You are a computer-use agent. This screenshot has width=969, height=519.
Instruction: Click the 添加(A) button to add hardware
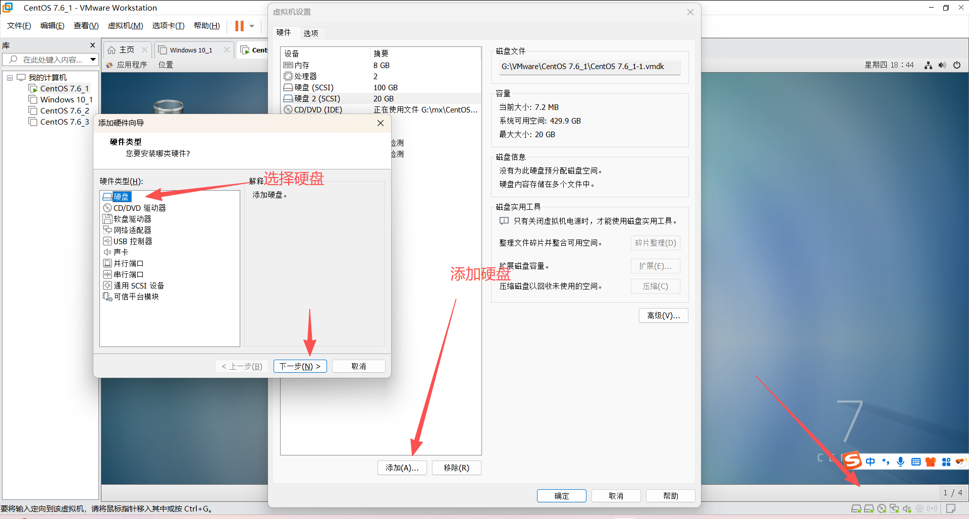402,468
